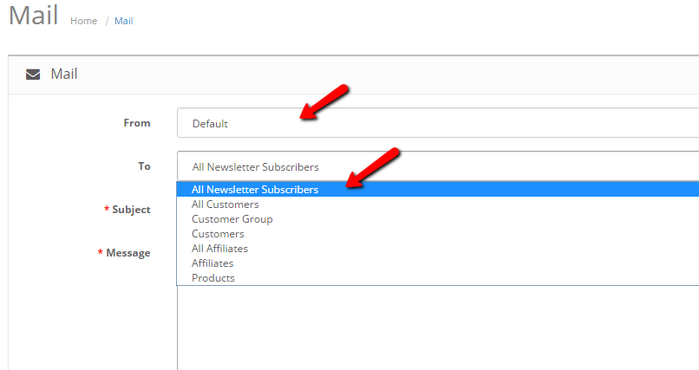699x370 pixels.
Task: Click the required Subject label
Action: click(130, 210)
